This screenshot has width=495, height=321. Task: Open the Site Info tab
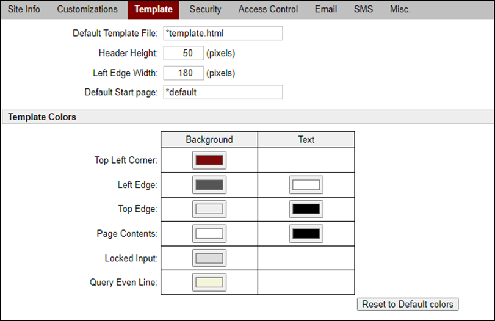pos(24,9)
